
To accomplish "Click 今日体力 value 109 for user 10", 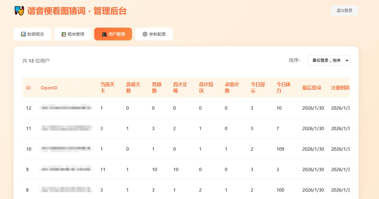I will point(280,149).
